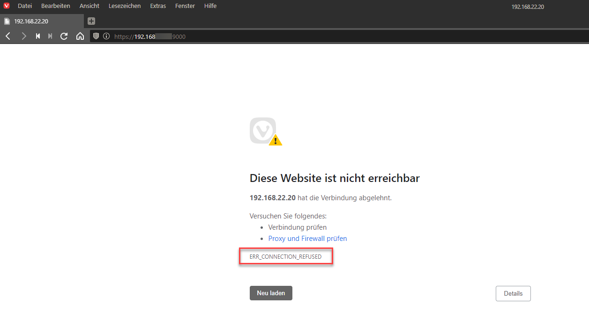Click the Neu laden button

(x=271, y=293)
